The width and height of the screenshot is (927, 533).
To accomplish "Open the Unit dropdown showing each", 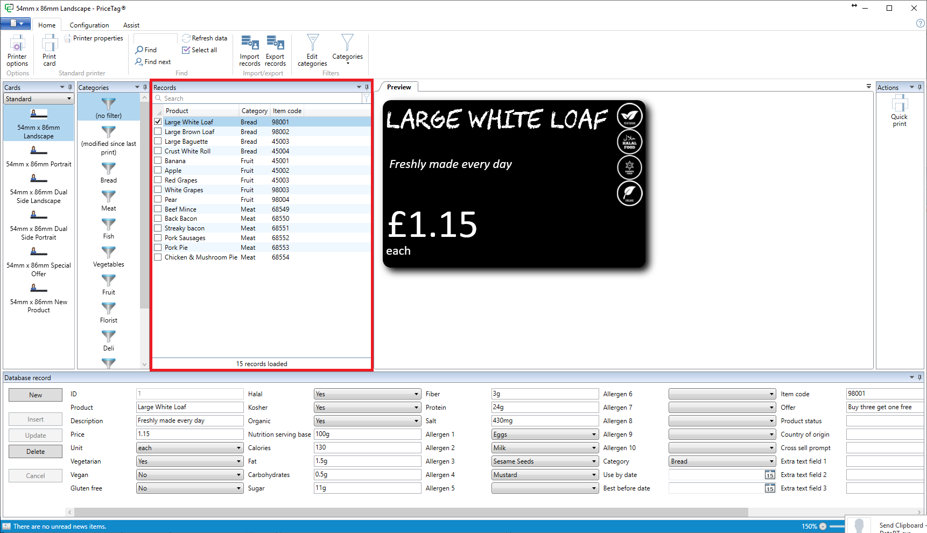I will coord(189,448).
